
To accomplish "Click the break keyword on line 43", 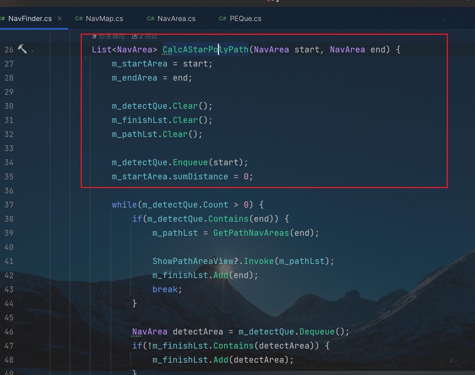I will coord(165,289).
